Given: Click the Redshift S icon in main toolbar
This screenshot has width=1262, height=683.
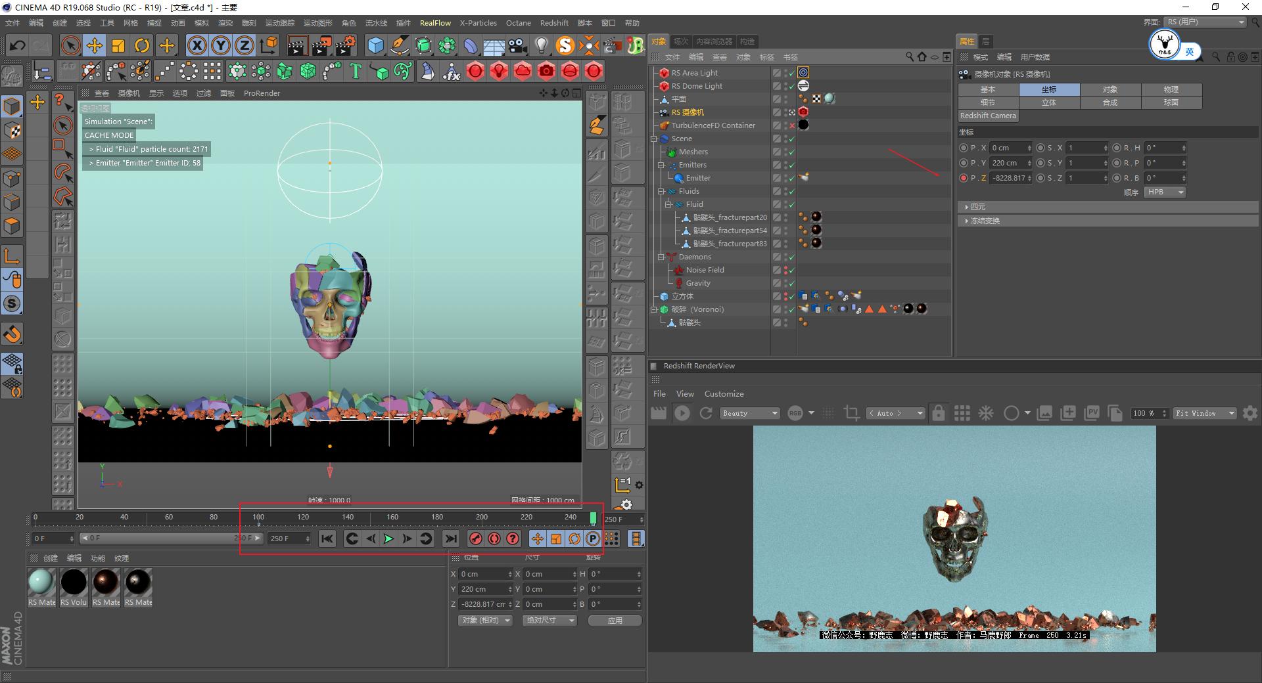Looking at the screenshot, I should click(564, 45).
